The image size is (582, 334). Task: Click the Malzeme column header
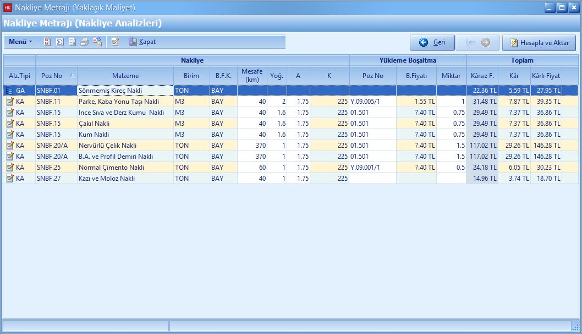(x=125, y=76)
